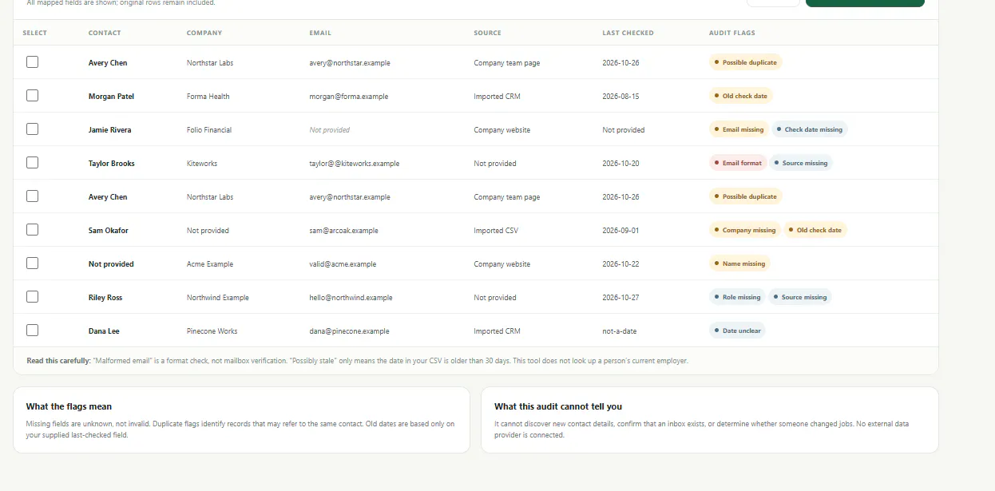This screenshot has width=995, height=491.
Task: Click the Pinecone Works company cell
Action: click(212, 331)
